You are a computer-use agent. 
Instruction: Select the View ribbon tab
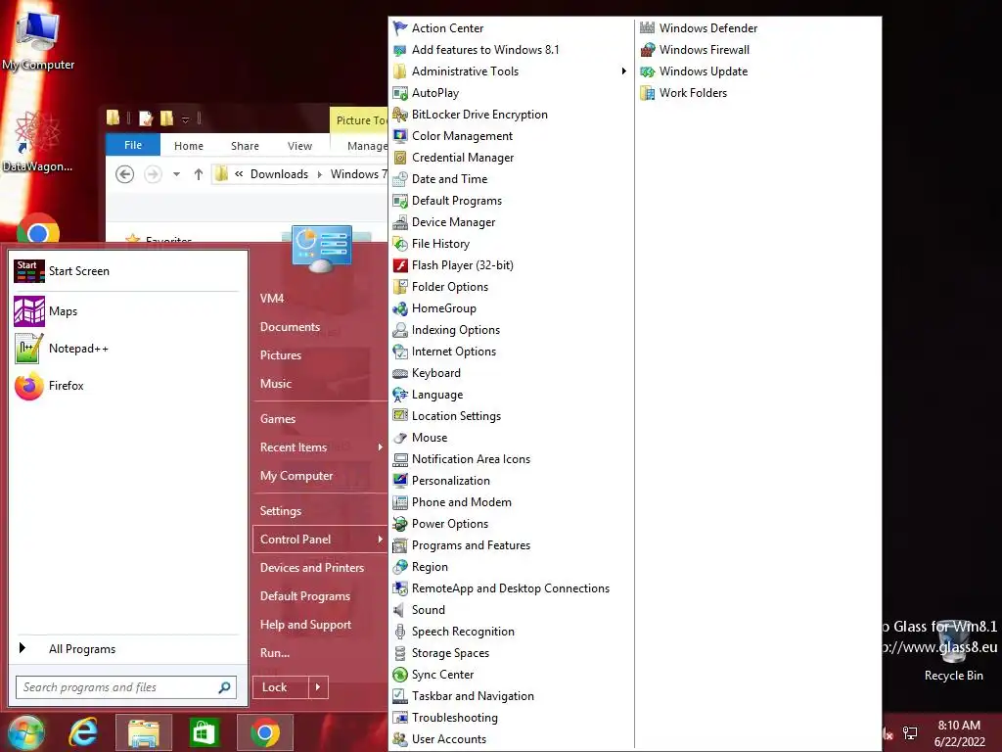click(299, 146)
